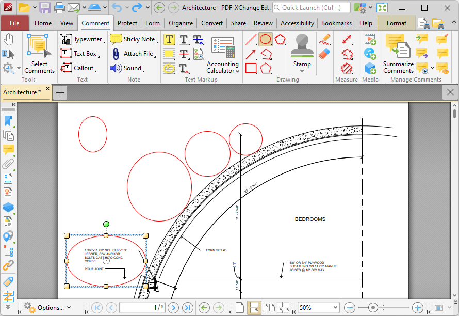Click the Quick Launch search box
Viewport: 459px width, 316px height.
pos(312,8)
